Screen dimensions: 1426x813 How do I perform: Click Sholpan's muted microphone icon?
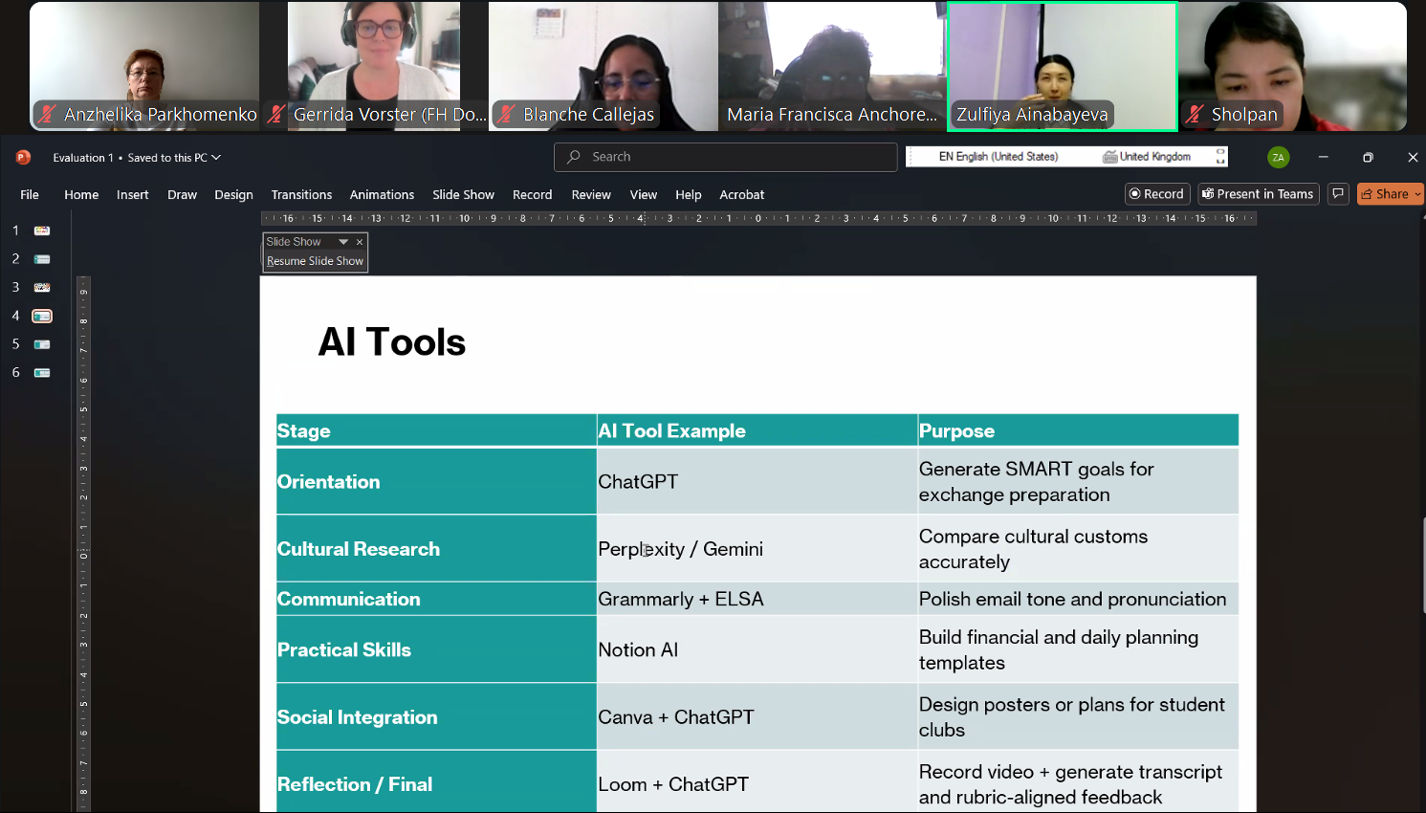pos(1194,115)
